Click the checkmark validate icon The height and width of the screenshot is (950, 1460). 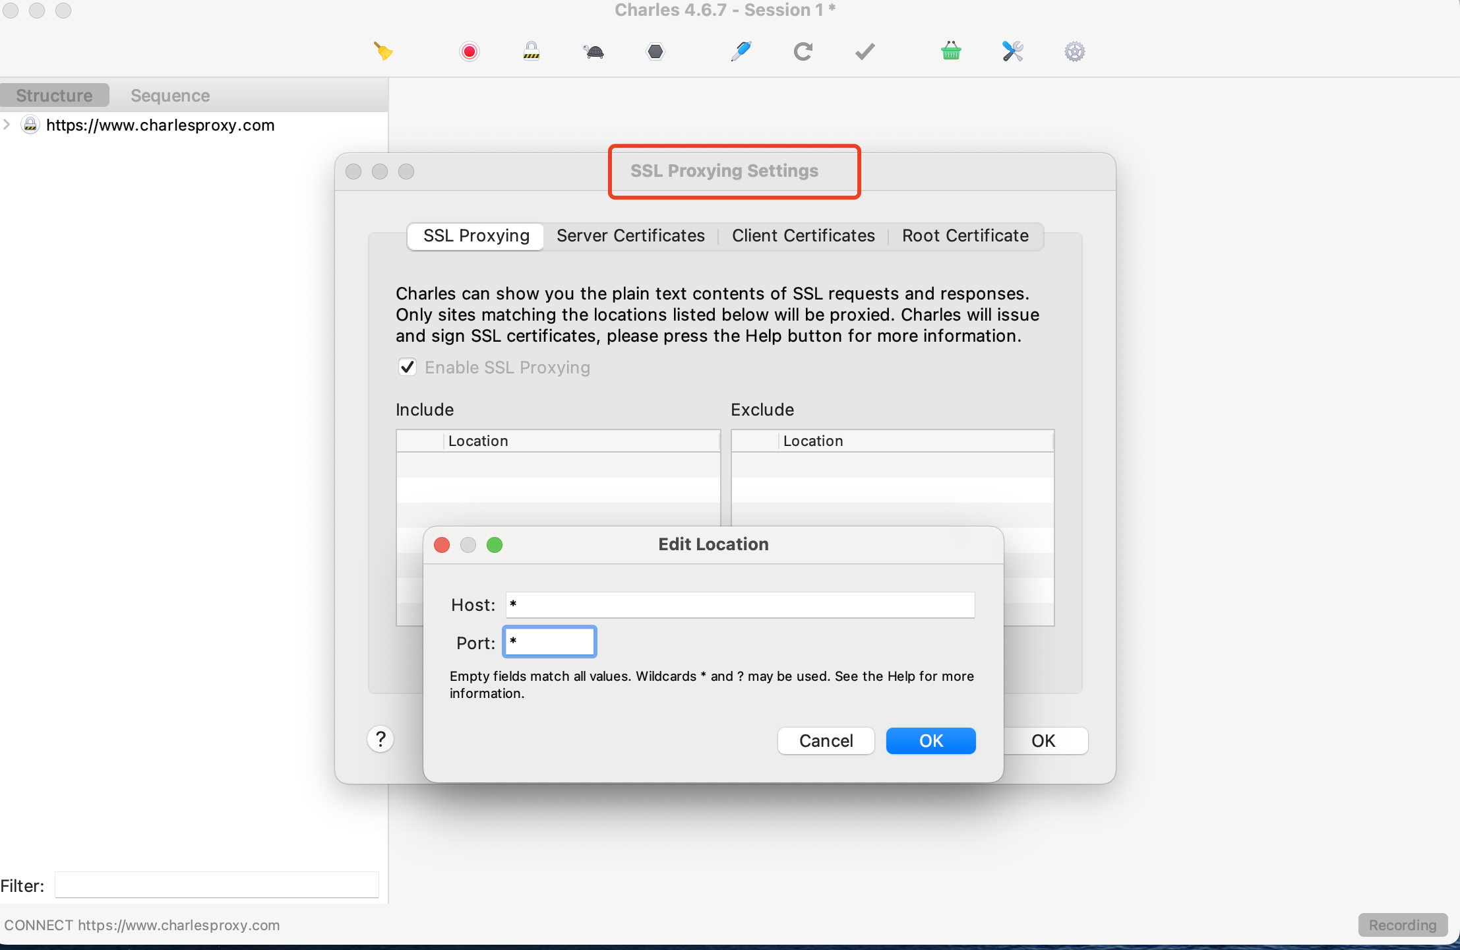(865, 51)
